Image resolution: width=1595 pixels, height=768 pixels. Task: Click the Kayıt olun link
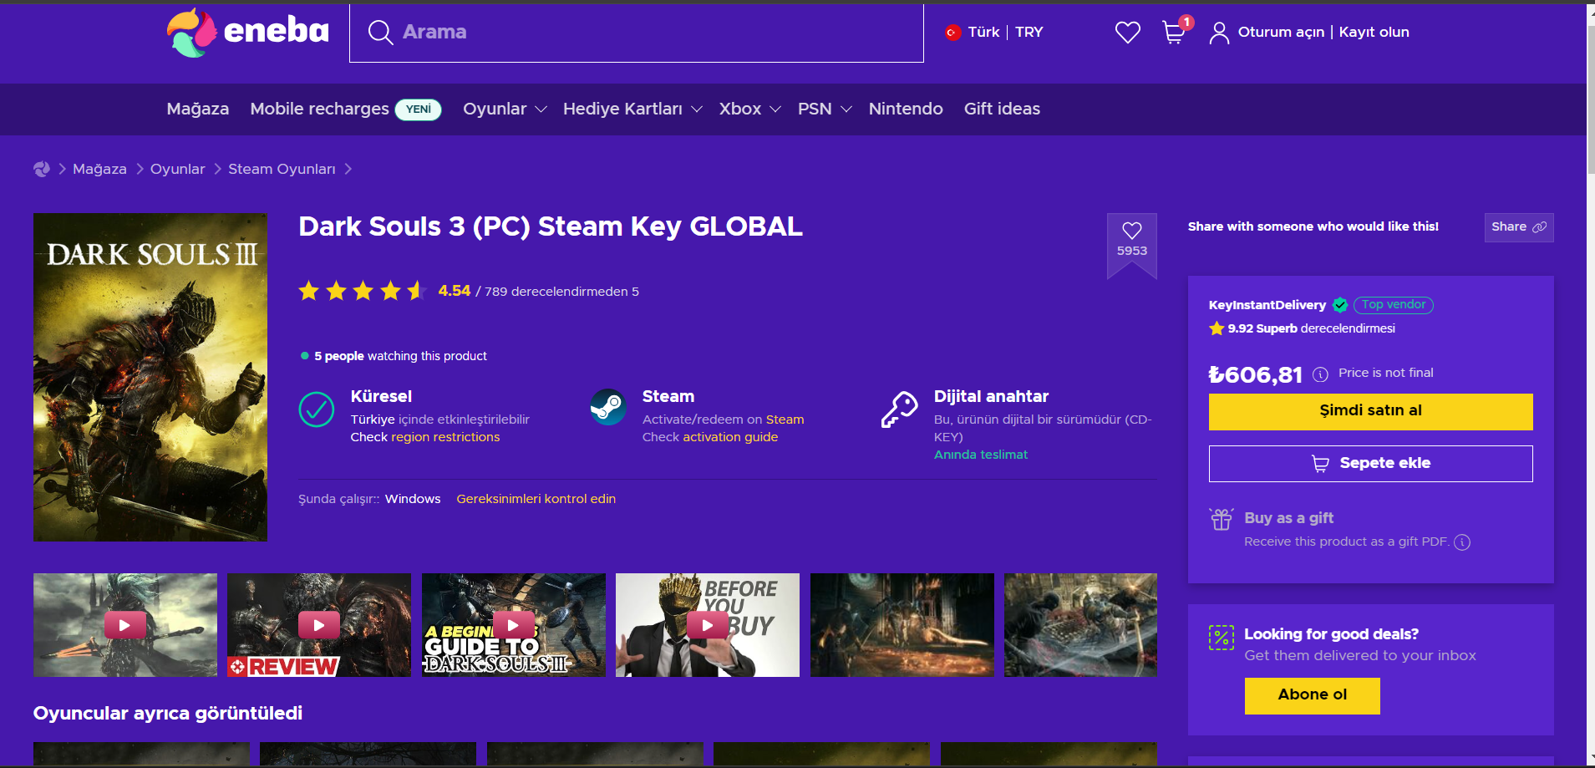tap(1374, 33)
